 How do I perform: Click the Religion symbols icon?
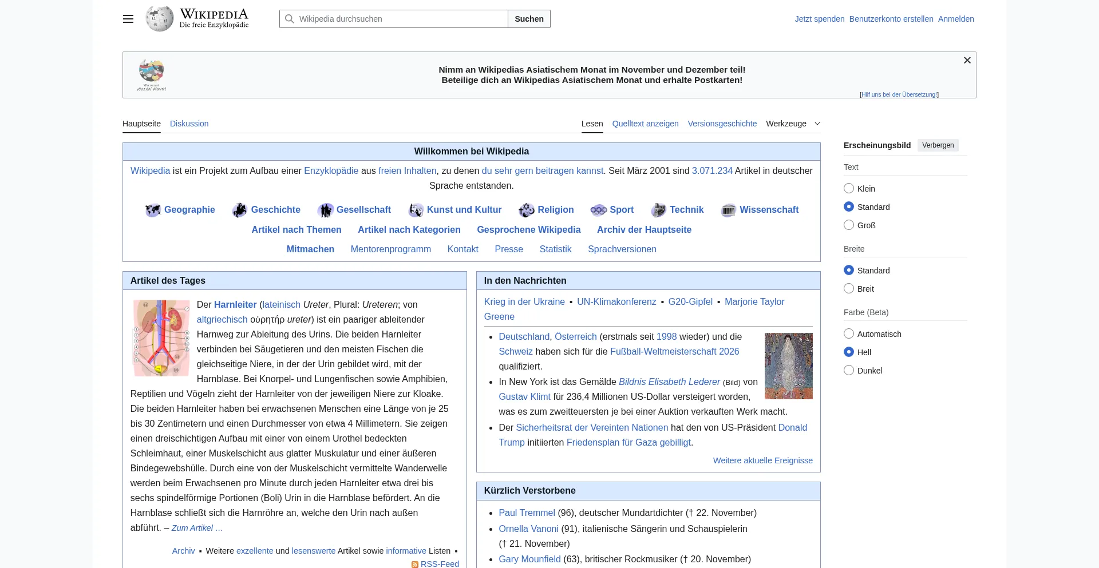click(x=526, y=210)
